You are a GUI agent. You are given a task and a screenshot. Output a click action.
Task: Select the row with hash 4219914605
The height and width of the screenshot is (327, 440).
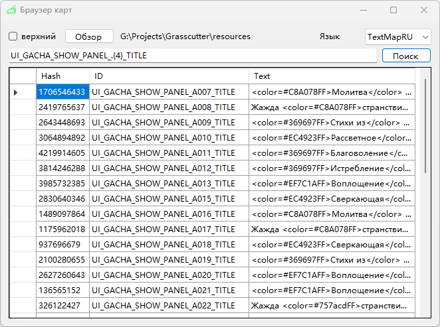(x=62, y=153)
